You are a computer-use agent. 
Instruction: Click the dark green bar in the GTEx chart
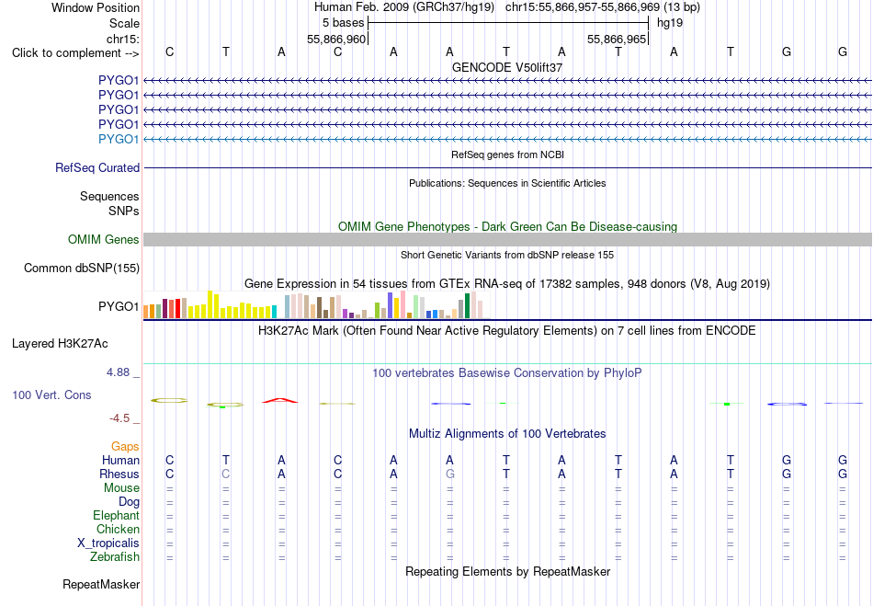(x=467, y=306)
